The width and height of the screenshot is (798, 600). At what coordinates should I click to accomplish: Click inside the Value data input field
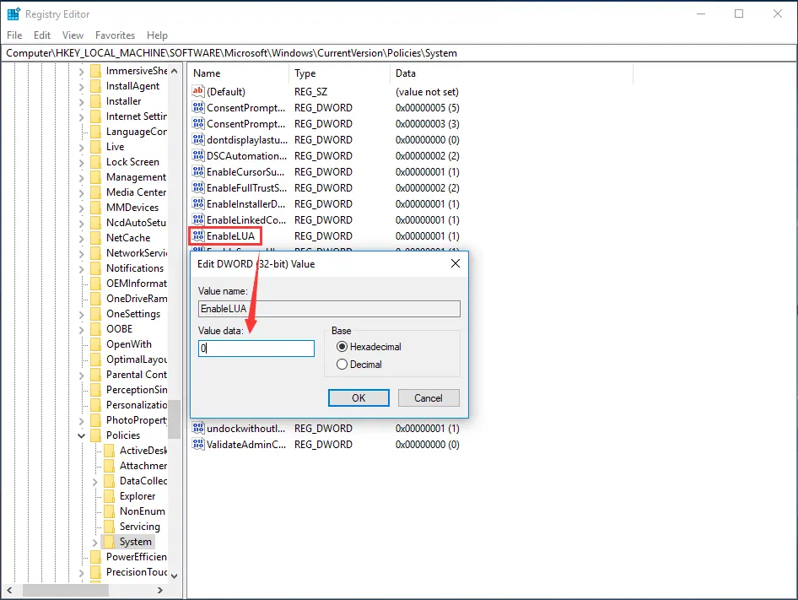point(256,348)
